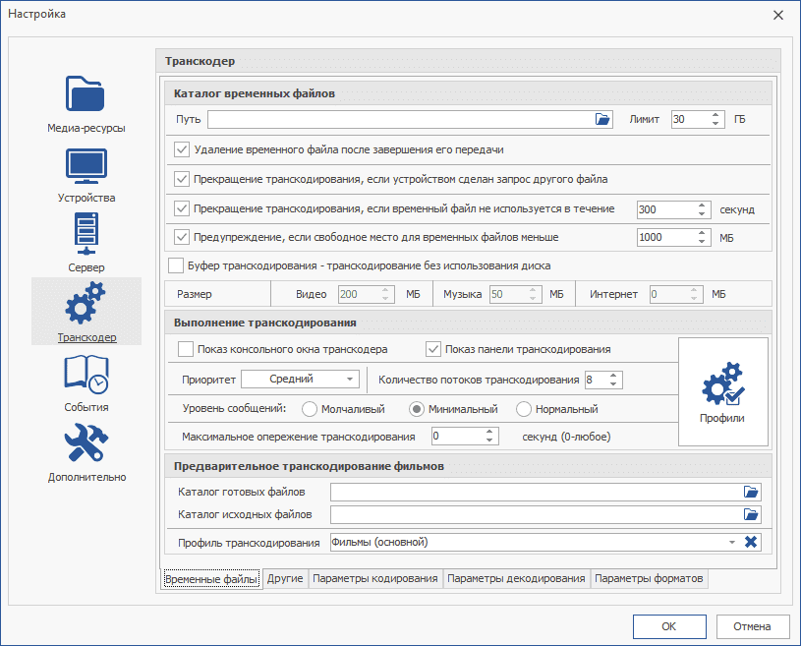Open the Приоритет dropdown
This screenshot has height=646, width=801.
(x=301, y=380)
